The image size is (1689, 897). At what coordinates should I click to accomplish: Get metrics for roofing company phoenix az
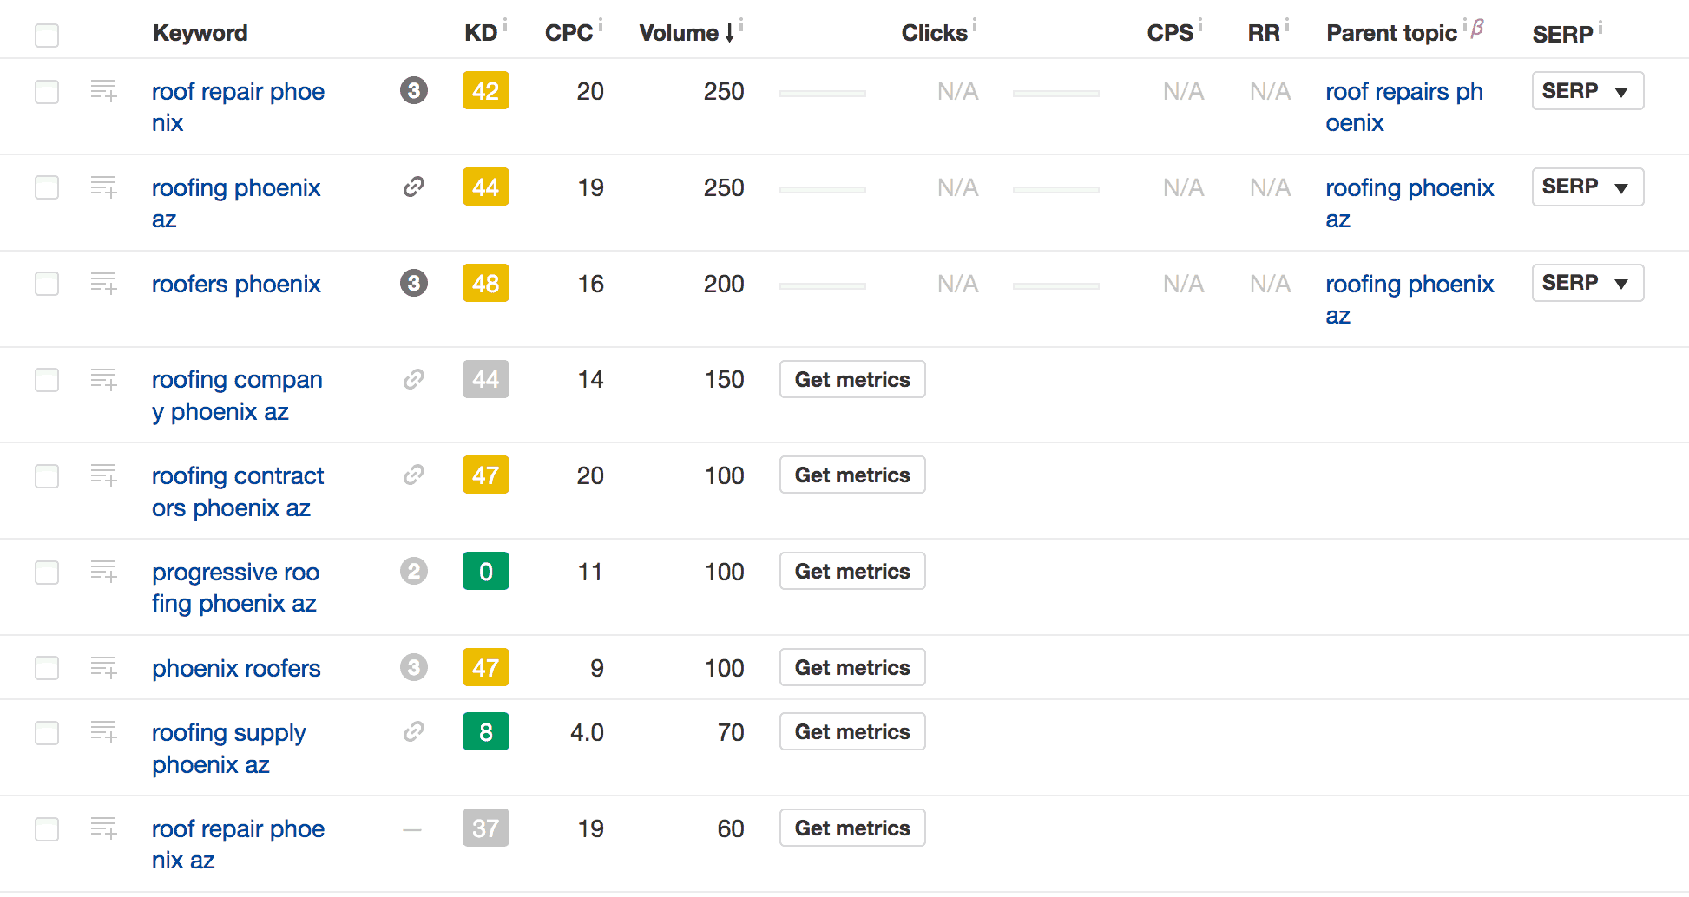(x=852, y=379)
